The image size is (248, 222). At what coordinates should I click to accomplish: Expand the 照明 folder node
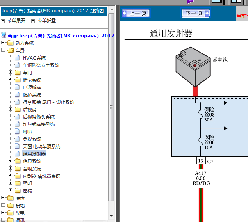click(10, 183)
